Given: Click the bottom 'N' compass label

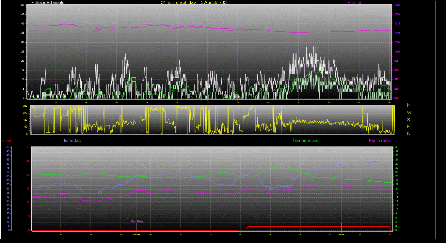Looking at the screenshot, I should click(409, 133).
